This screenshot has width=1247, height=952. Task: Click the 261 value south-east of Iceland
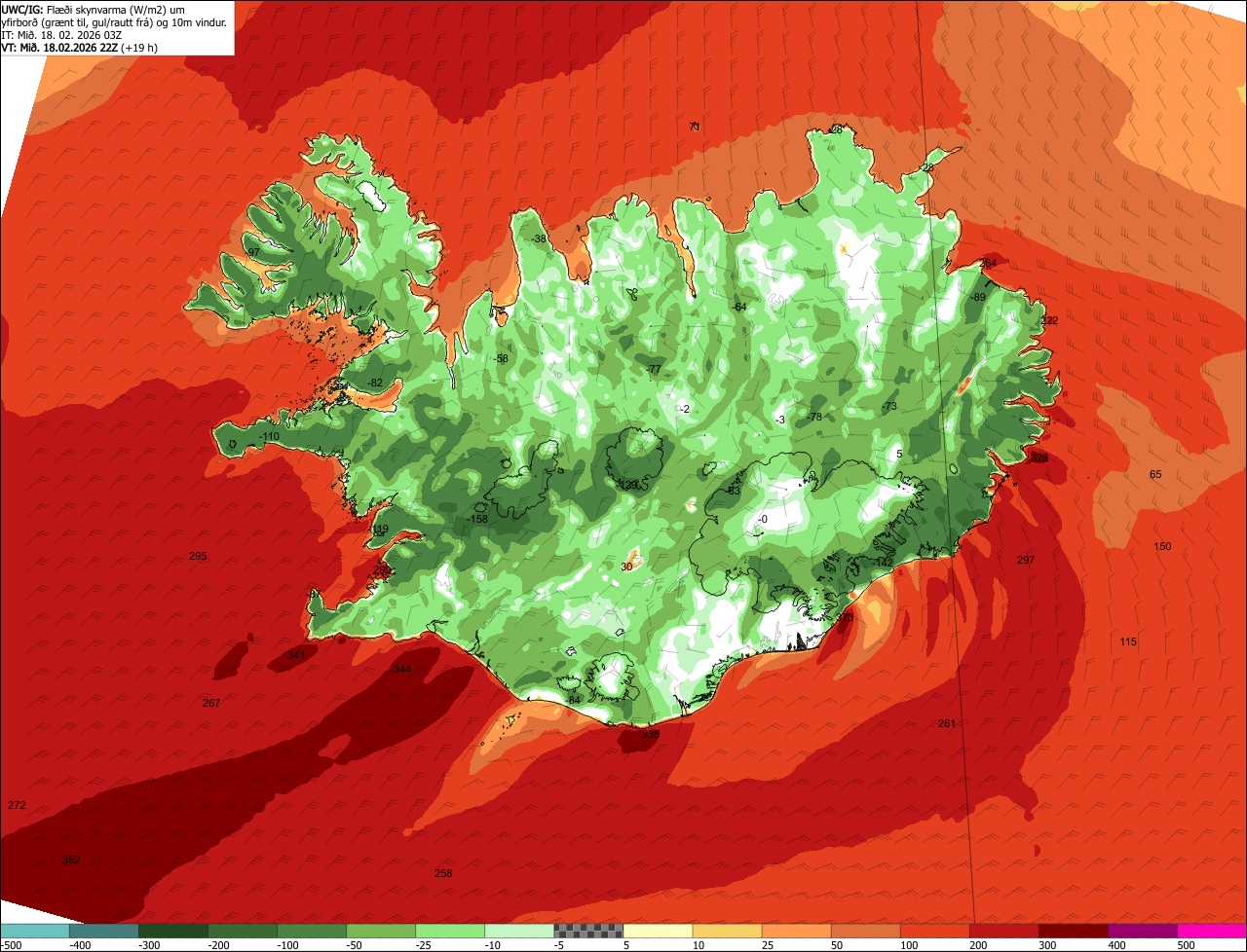[x=947, y=724]
